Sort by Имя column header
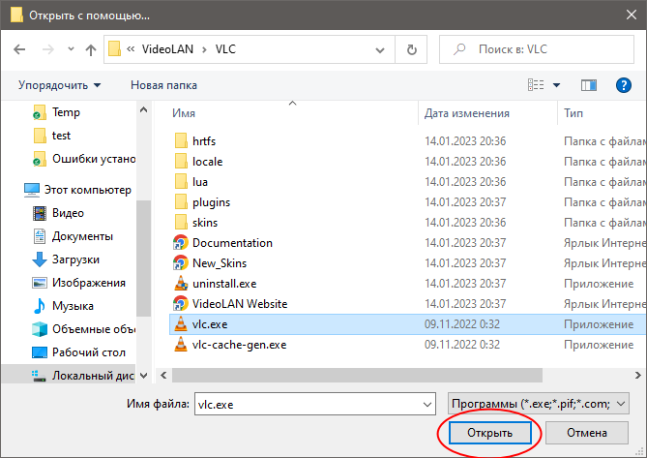The width and height of the screenshot is (647, 458). 184,113
